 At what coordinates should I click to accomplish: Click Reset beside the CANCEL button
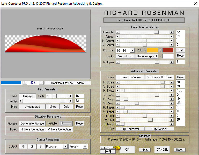[180, 150]
